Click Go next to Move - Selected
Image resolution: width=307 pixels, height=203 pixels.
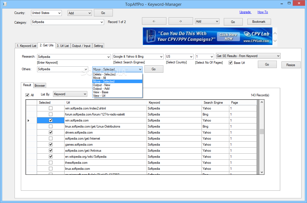coord(154,69)
